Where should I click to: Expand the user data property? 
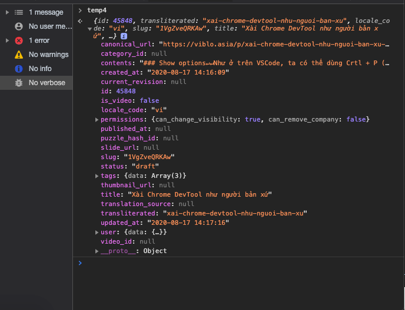[x=97, y=232]
